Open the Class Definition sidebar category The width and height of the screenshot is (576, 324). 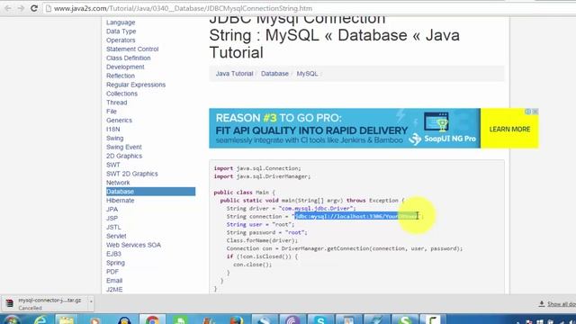[128, 58]
